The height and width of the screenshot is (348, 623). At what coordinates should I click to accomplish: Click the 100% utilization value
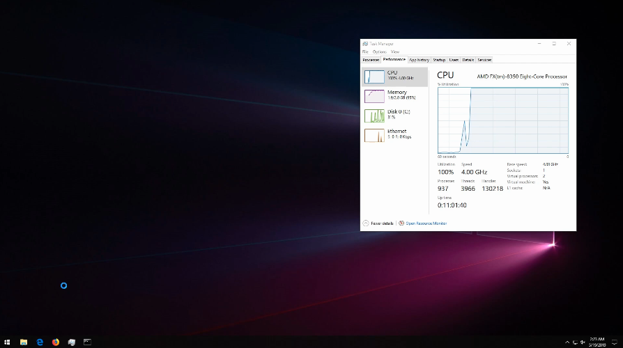[445, 172]
